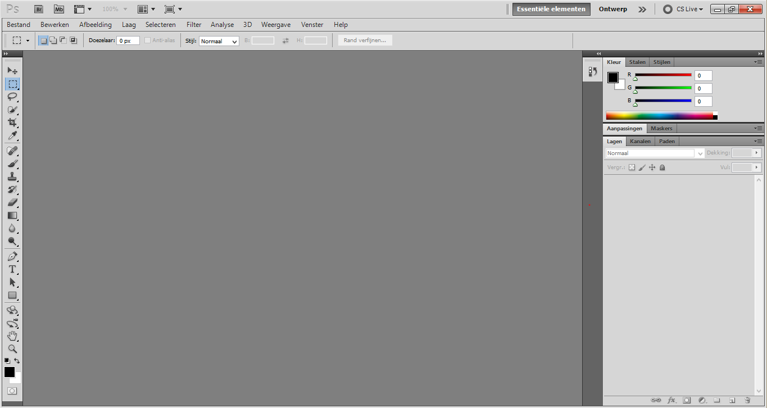This screenshot has width=767, height=408.
Task: Click the foreground color swatch in Kleur panel
Action: pos(612,78)
